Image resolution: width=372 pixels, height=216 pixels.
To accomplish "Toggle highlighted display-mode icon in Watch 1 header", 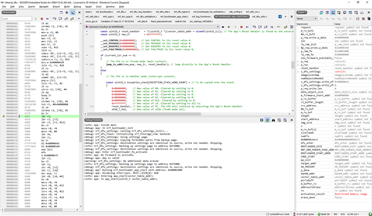I will 333,12.
